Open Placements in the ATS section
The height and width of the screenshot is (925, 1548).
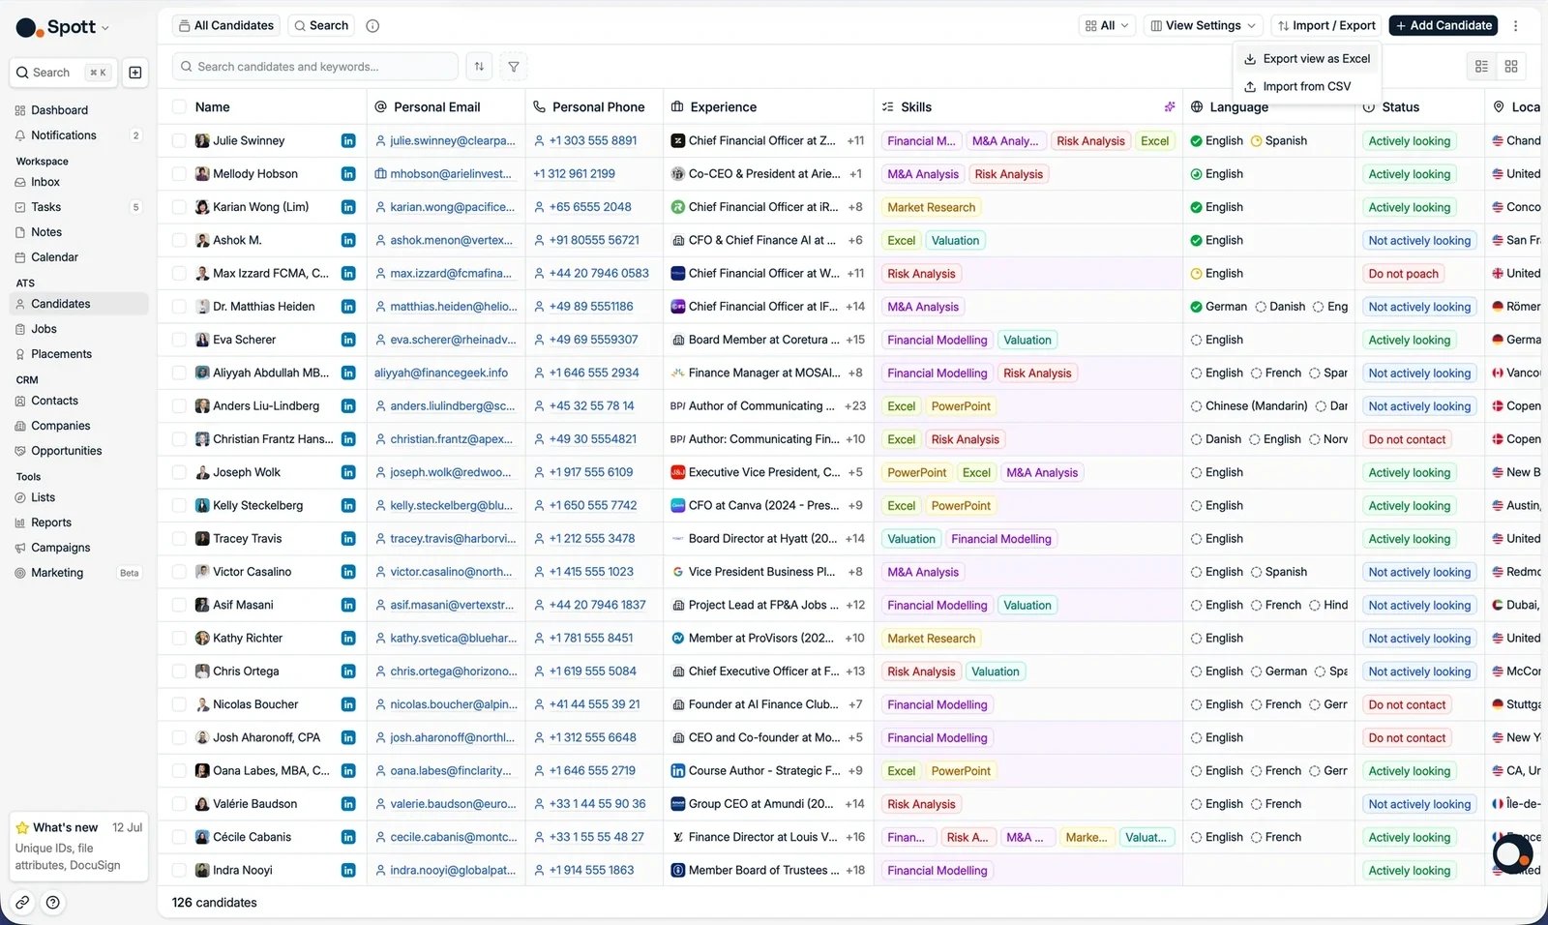61,354
